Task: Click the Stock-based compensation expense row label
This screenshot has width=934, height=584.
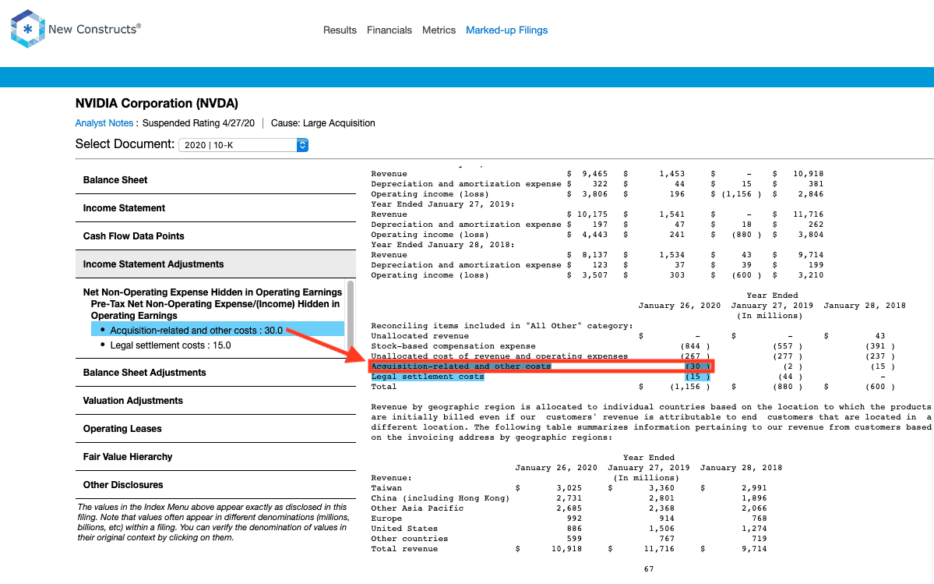Action: pos(453,346)
